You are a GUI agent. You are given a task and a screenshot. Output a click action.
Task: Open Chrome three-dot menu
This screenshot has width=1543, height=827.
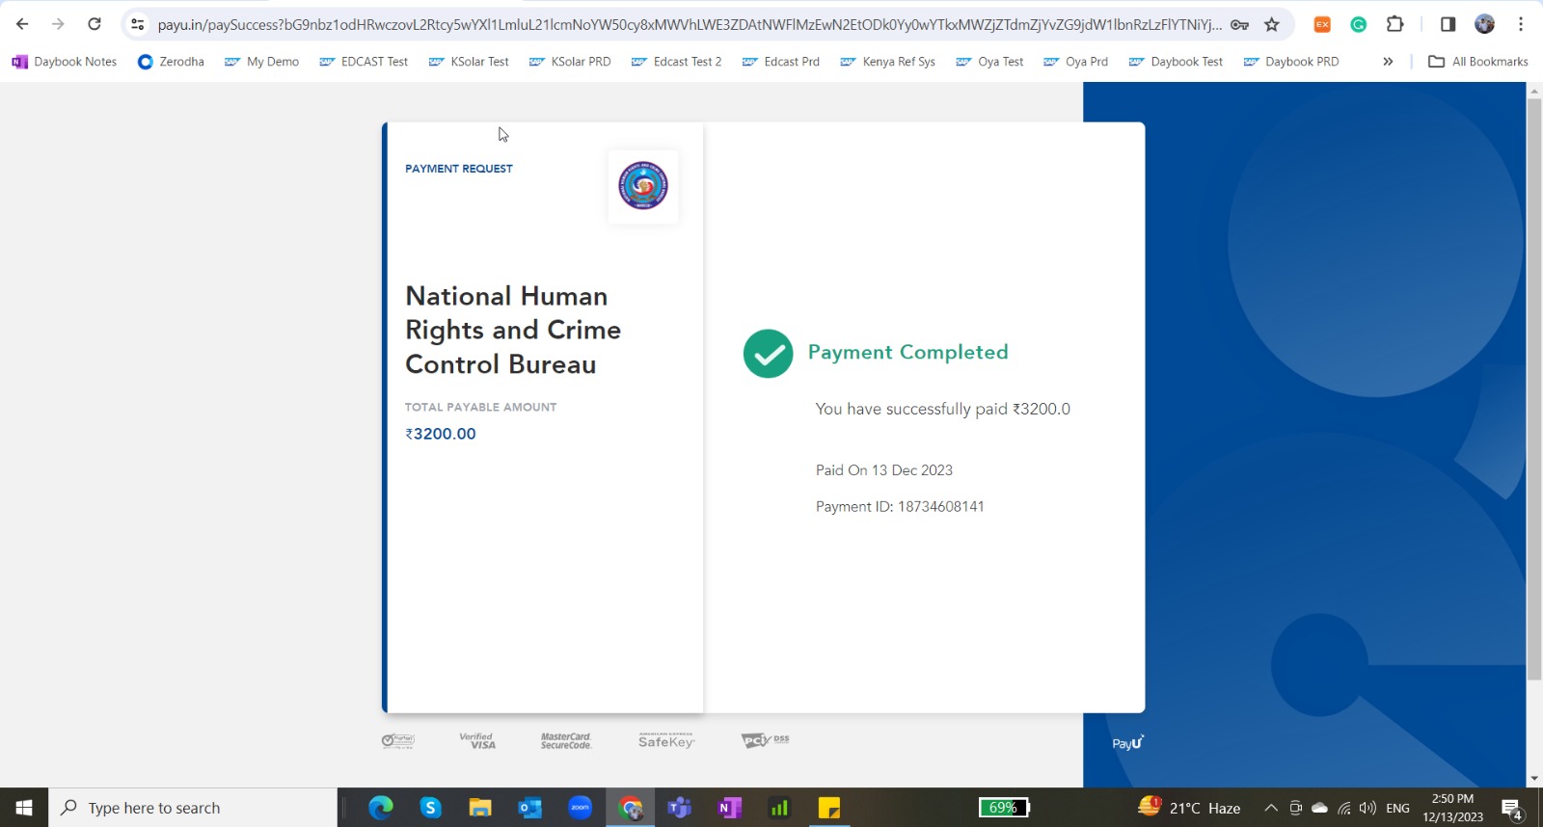[1521, 24]
